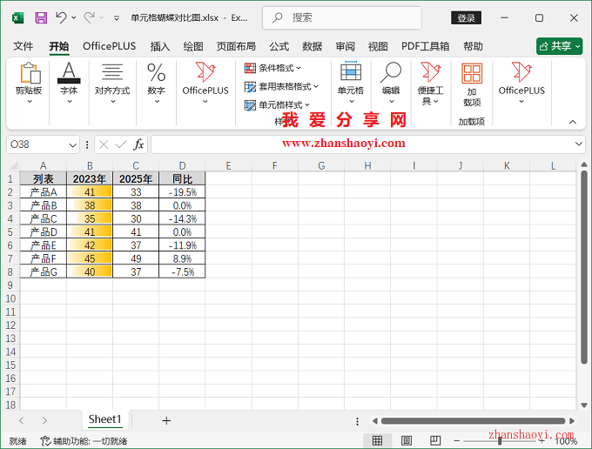The height and width of the screenshot is (449, 592).
Task: Open the 公式 ribbon tab
Action: [279, 46]
